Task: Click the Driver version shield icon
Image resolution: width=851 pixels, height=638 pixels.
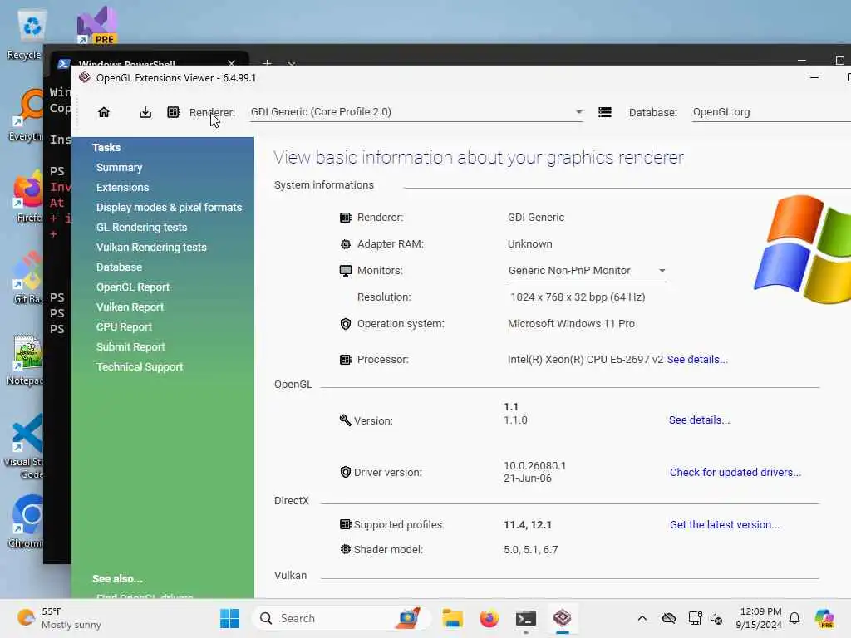Action: click(346, 472)
